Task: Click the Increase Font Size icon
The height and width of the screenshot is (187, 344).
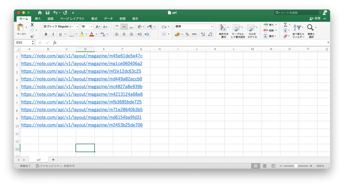Action: tap(98, 27)
